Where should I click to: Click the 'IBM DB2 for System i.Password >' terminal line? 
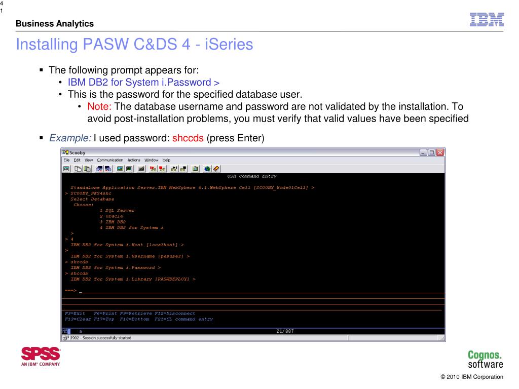(x=116, y=267)
